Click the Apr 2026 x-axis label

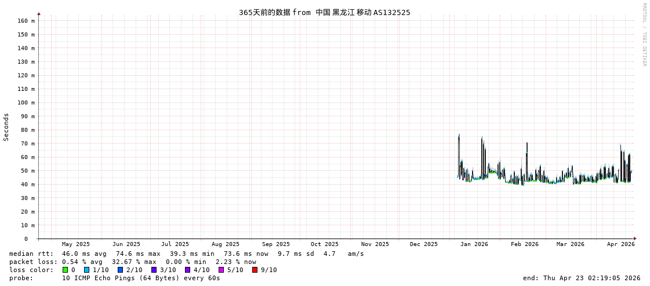[x=620, y=244]
